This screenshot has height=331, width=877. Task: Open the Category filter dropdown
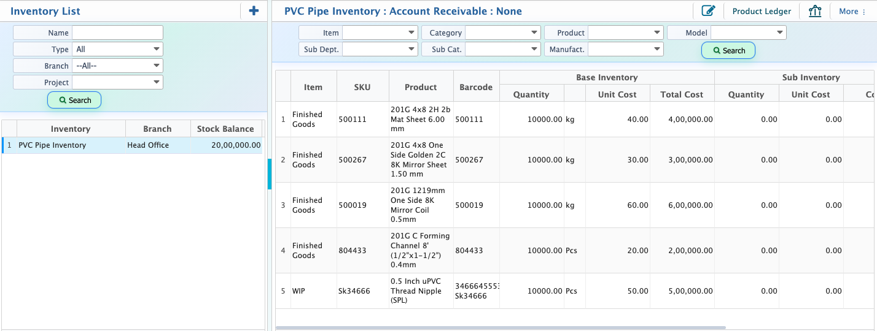[503, 32]
